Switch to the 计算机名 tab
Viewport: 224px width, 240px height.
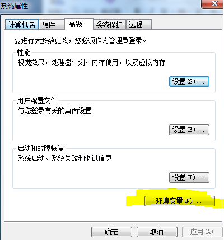pyautogui.click(x=22, y=25)
